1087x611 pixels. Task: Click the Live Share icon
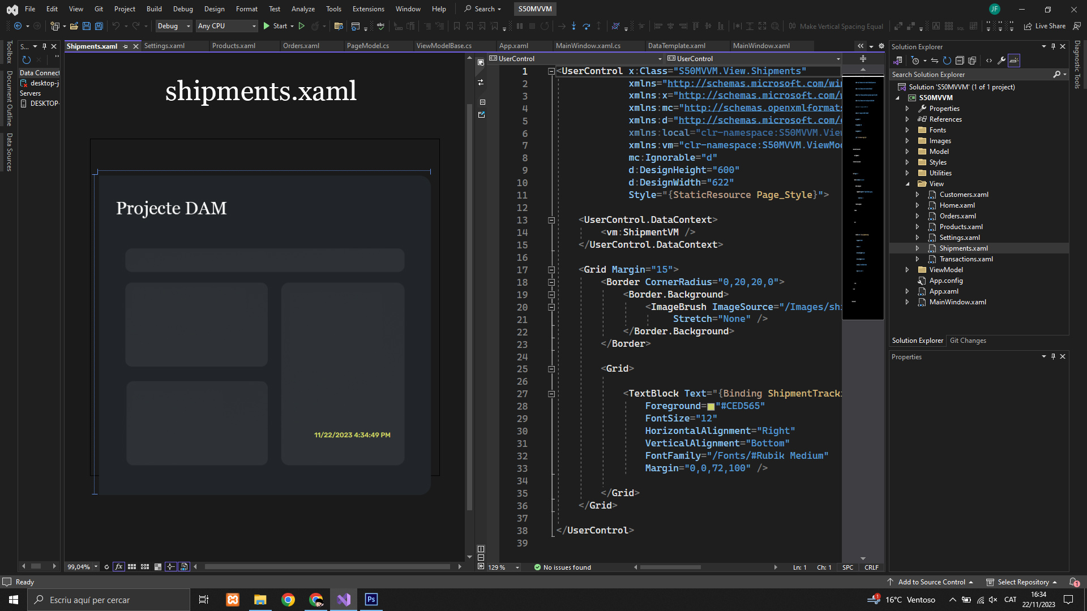coord(1028,26)
